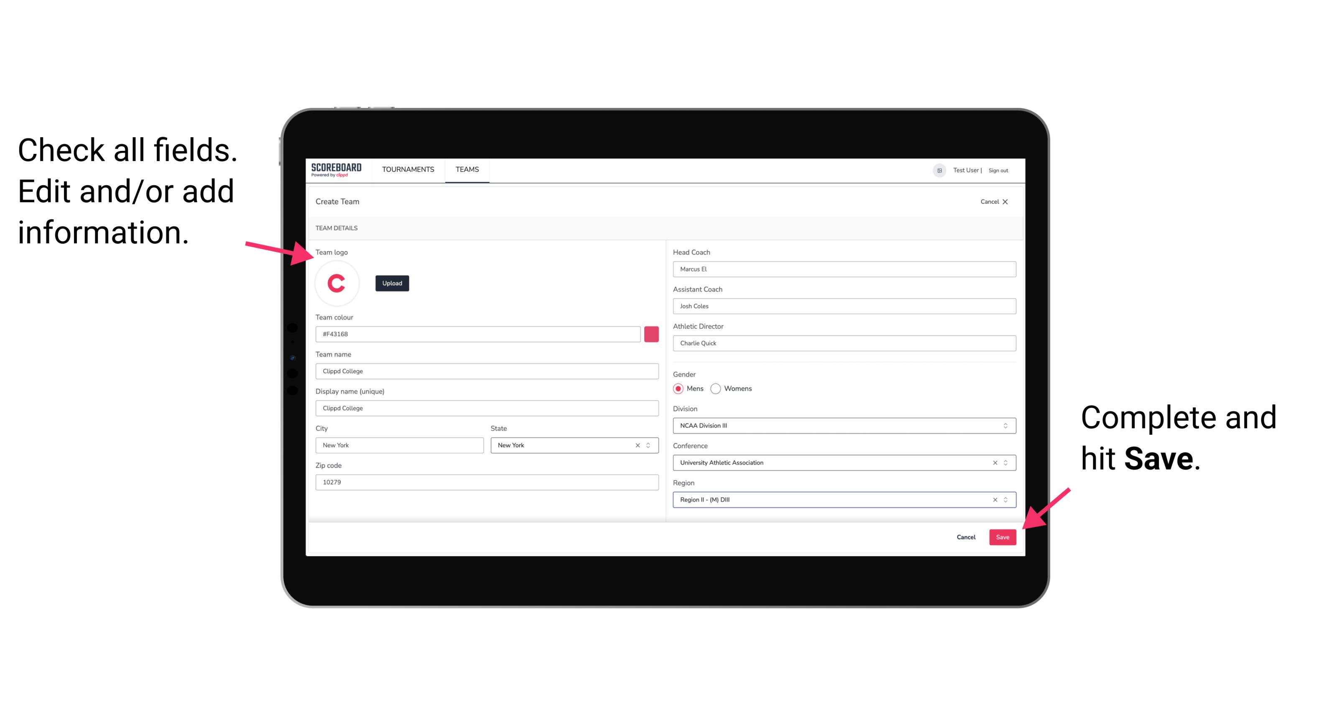Click the Upload team logo icon

pyautogui.click(x=392, y=283)
